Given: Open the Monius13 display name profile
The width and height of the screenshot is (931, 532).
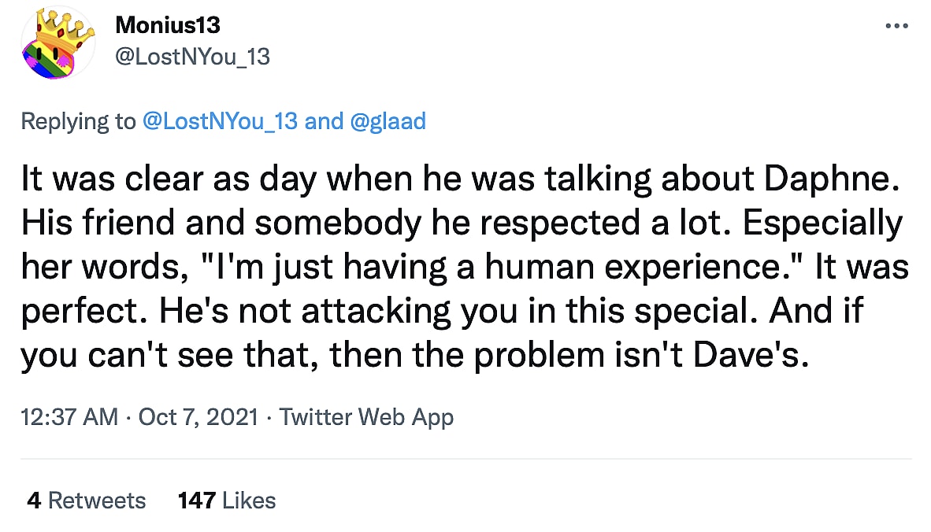Looking at the screenshot, I should point(168,25).
